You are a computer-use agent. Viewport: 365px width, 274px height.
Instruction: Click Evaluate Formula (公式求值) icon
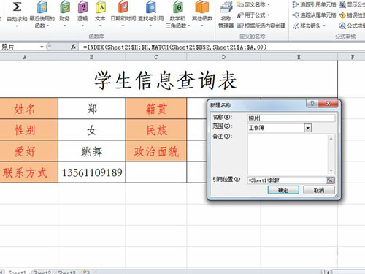tap(342, 26)
